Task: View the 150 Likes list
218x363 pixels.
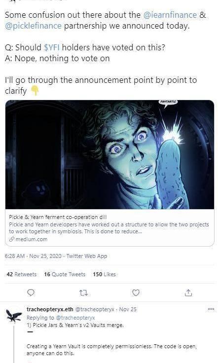Action: 104,274
